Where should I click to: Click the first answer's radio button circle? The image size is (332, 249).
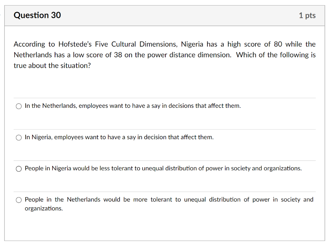[x=19, y=106]
